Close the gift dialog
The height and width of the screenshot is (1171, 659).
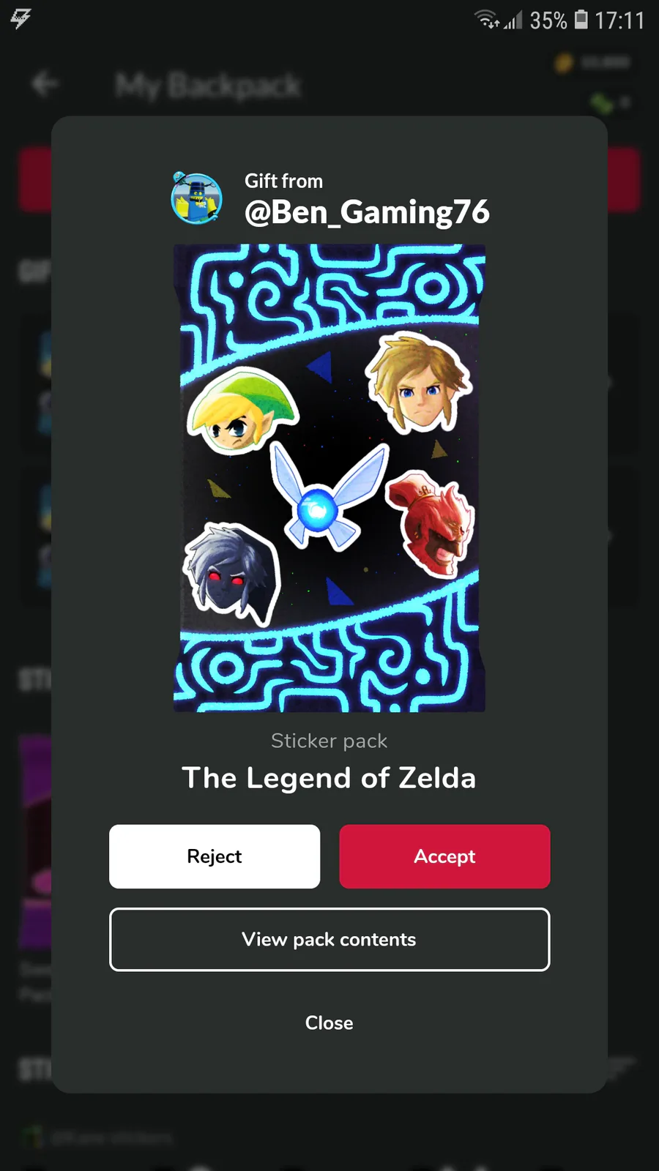tap(329, 1023)
